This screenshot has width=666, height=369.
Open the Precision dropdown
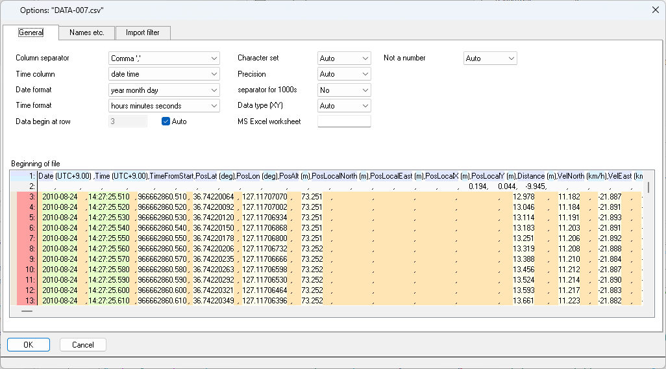(343, 74)
